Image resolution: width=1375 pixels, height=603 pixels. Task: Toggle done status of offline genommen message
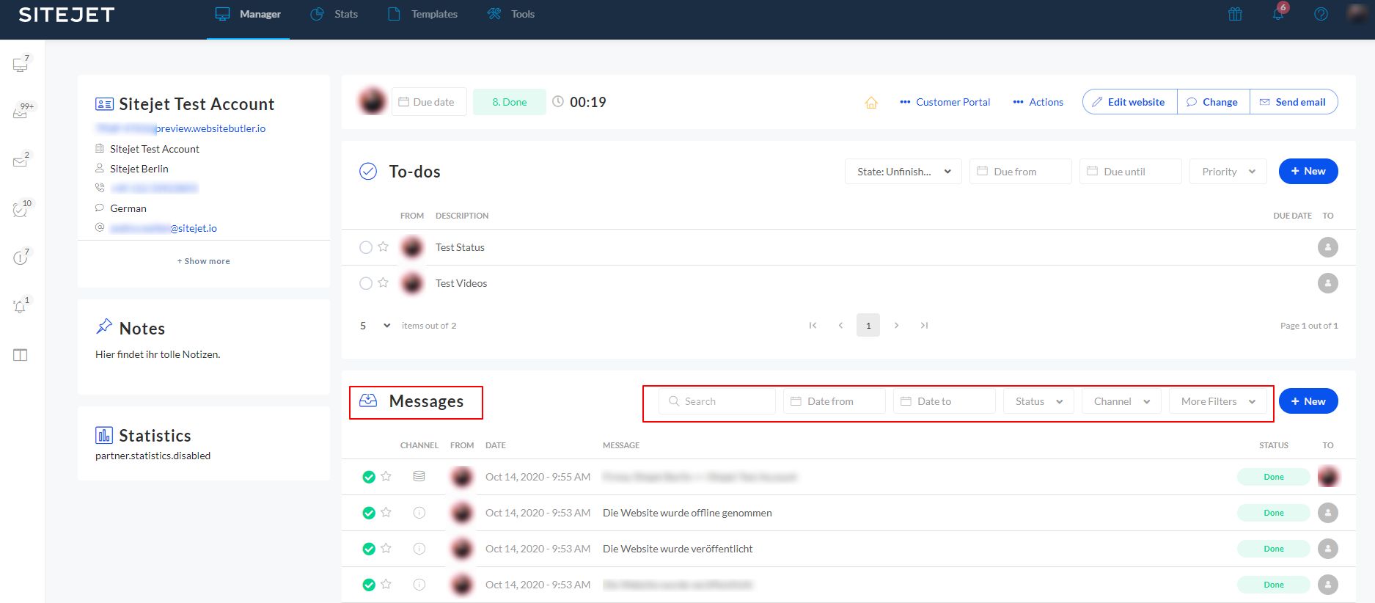click(x=369, y=513)
